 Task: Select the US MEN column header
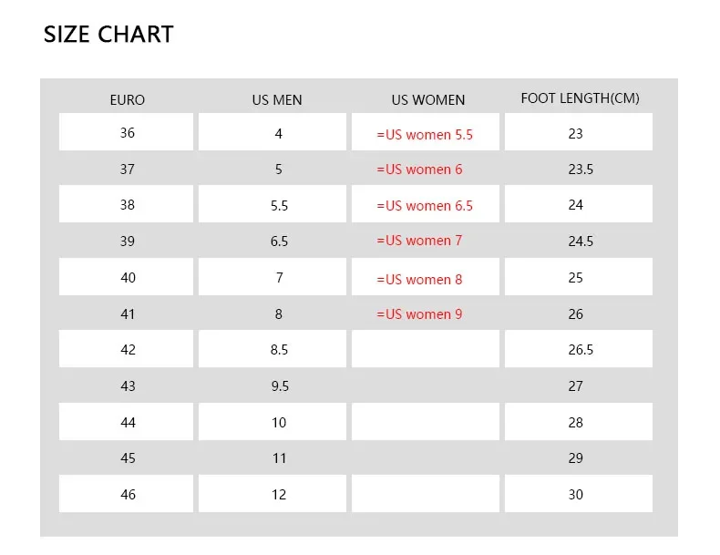pyautogui.click(x=277, y=99)
